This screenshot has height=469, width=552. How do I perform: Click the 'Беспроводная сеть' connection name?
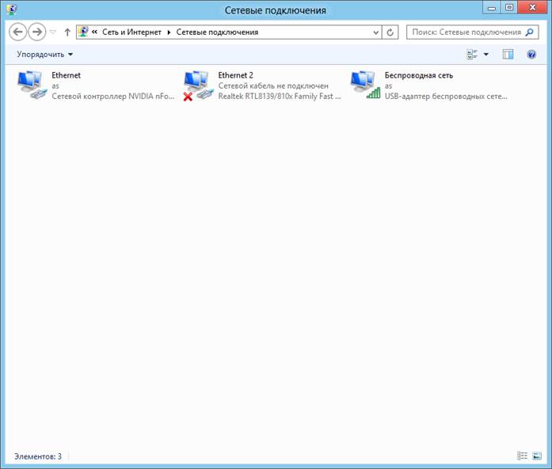pyautogui.click(x=419, y=75)
